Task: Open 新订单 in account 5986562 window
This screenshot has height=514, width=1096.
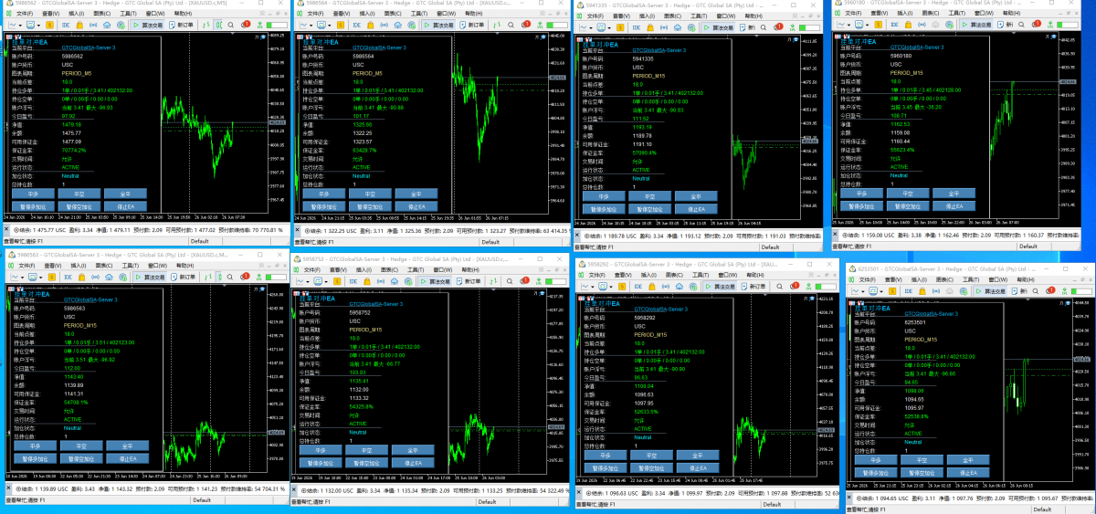Action: [182, 25]
